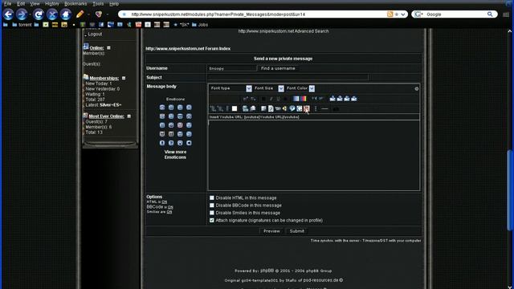Click the Find a username button
Image resolution: width=514 pixels, height=289 pixels.
278,68
